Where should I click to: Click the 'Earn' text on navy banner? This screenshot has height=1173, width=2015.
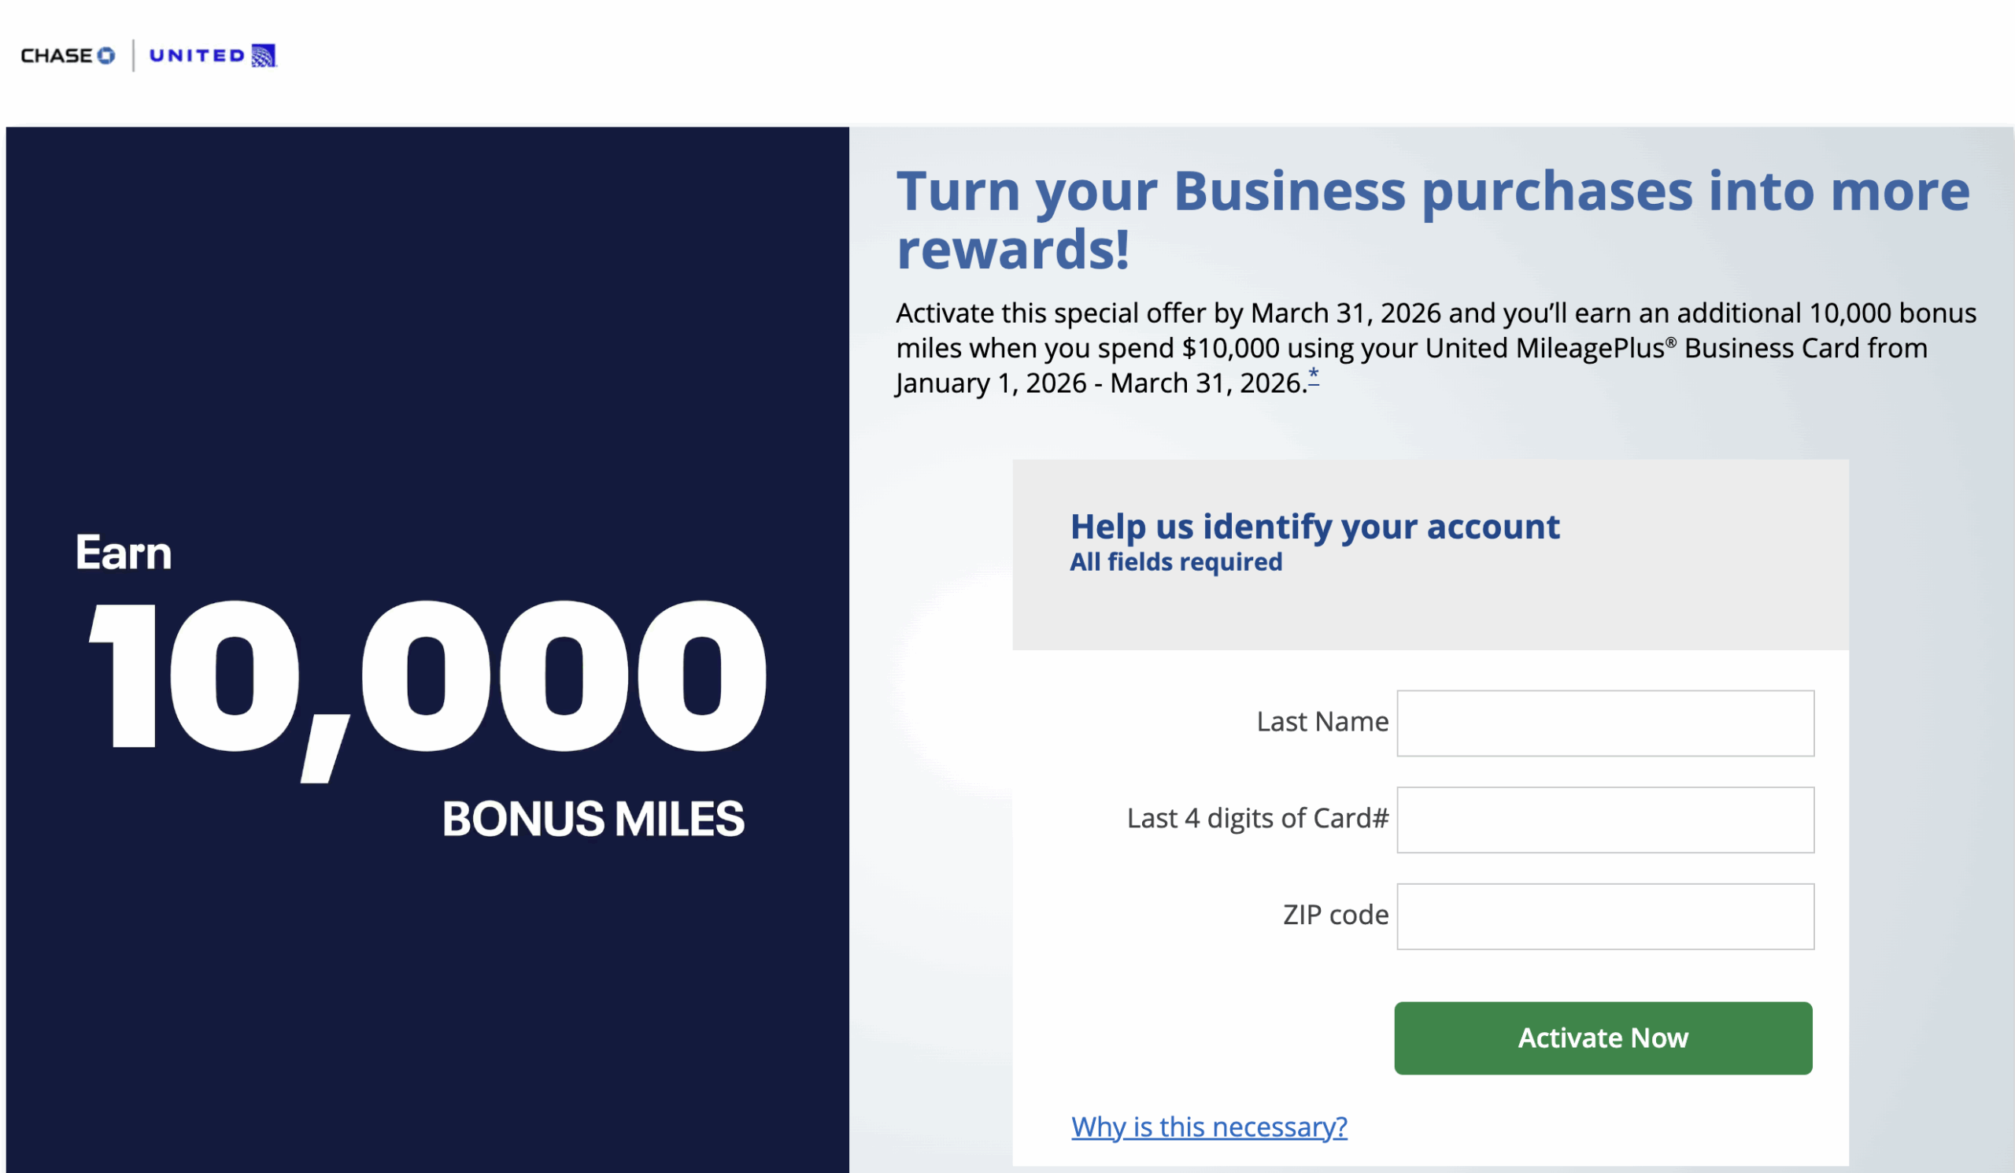[124, 553]
